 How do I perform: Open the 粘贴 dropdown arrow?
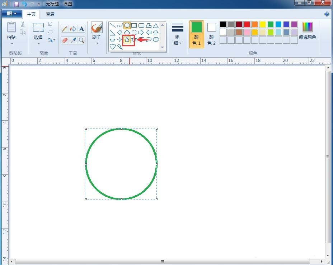coord(12,44)
